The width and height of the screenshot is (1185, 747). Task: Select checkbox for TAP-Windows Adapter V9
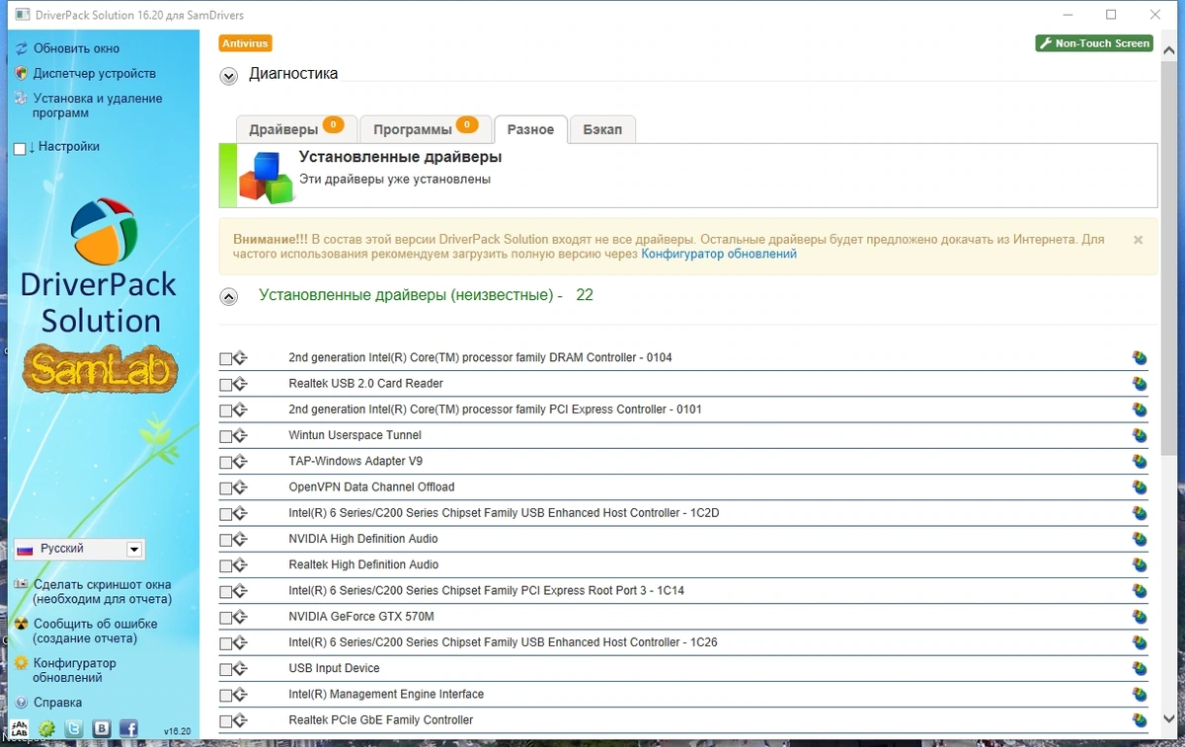click(x=226, y=463)
